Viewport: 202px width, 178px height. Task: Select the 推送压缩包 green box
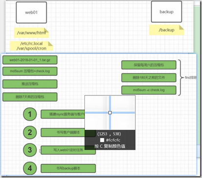click(30, 84)
